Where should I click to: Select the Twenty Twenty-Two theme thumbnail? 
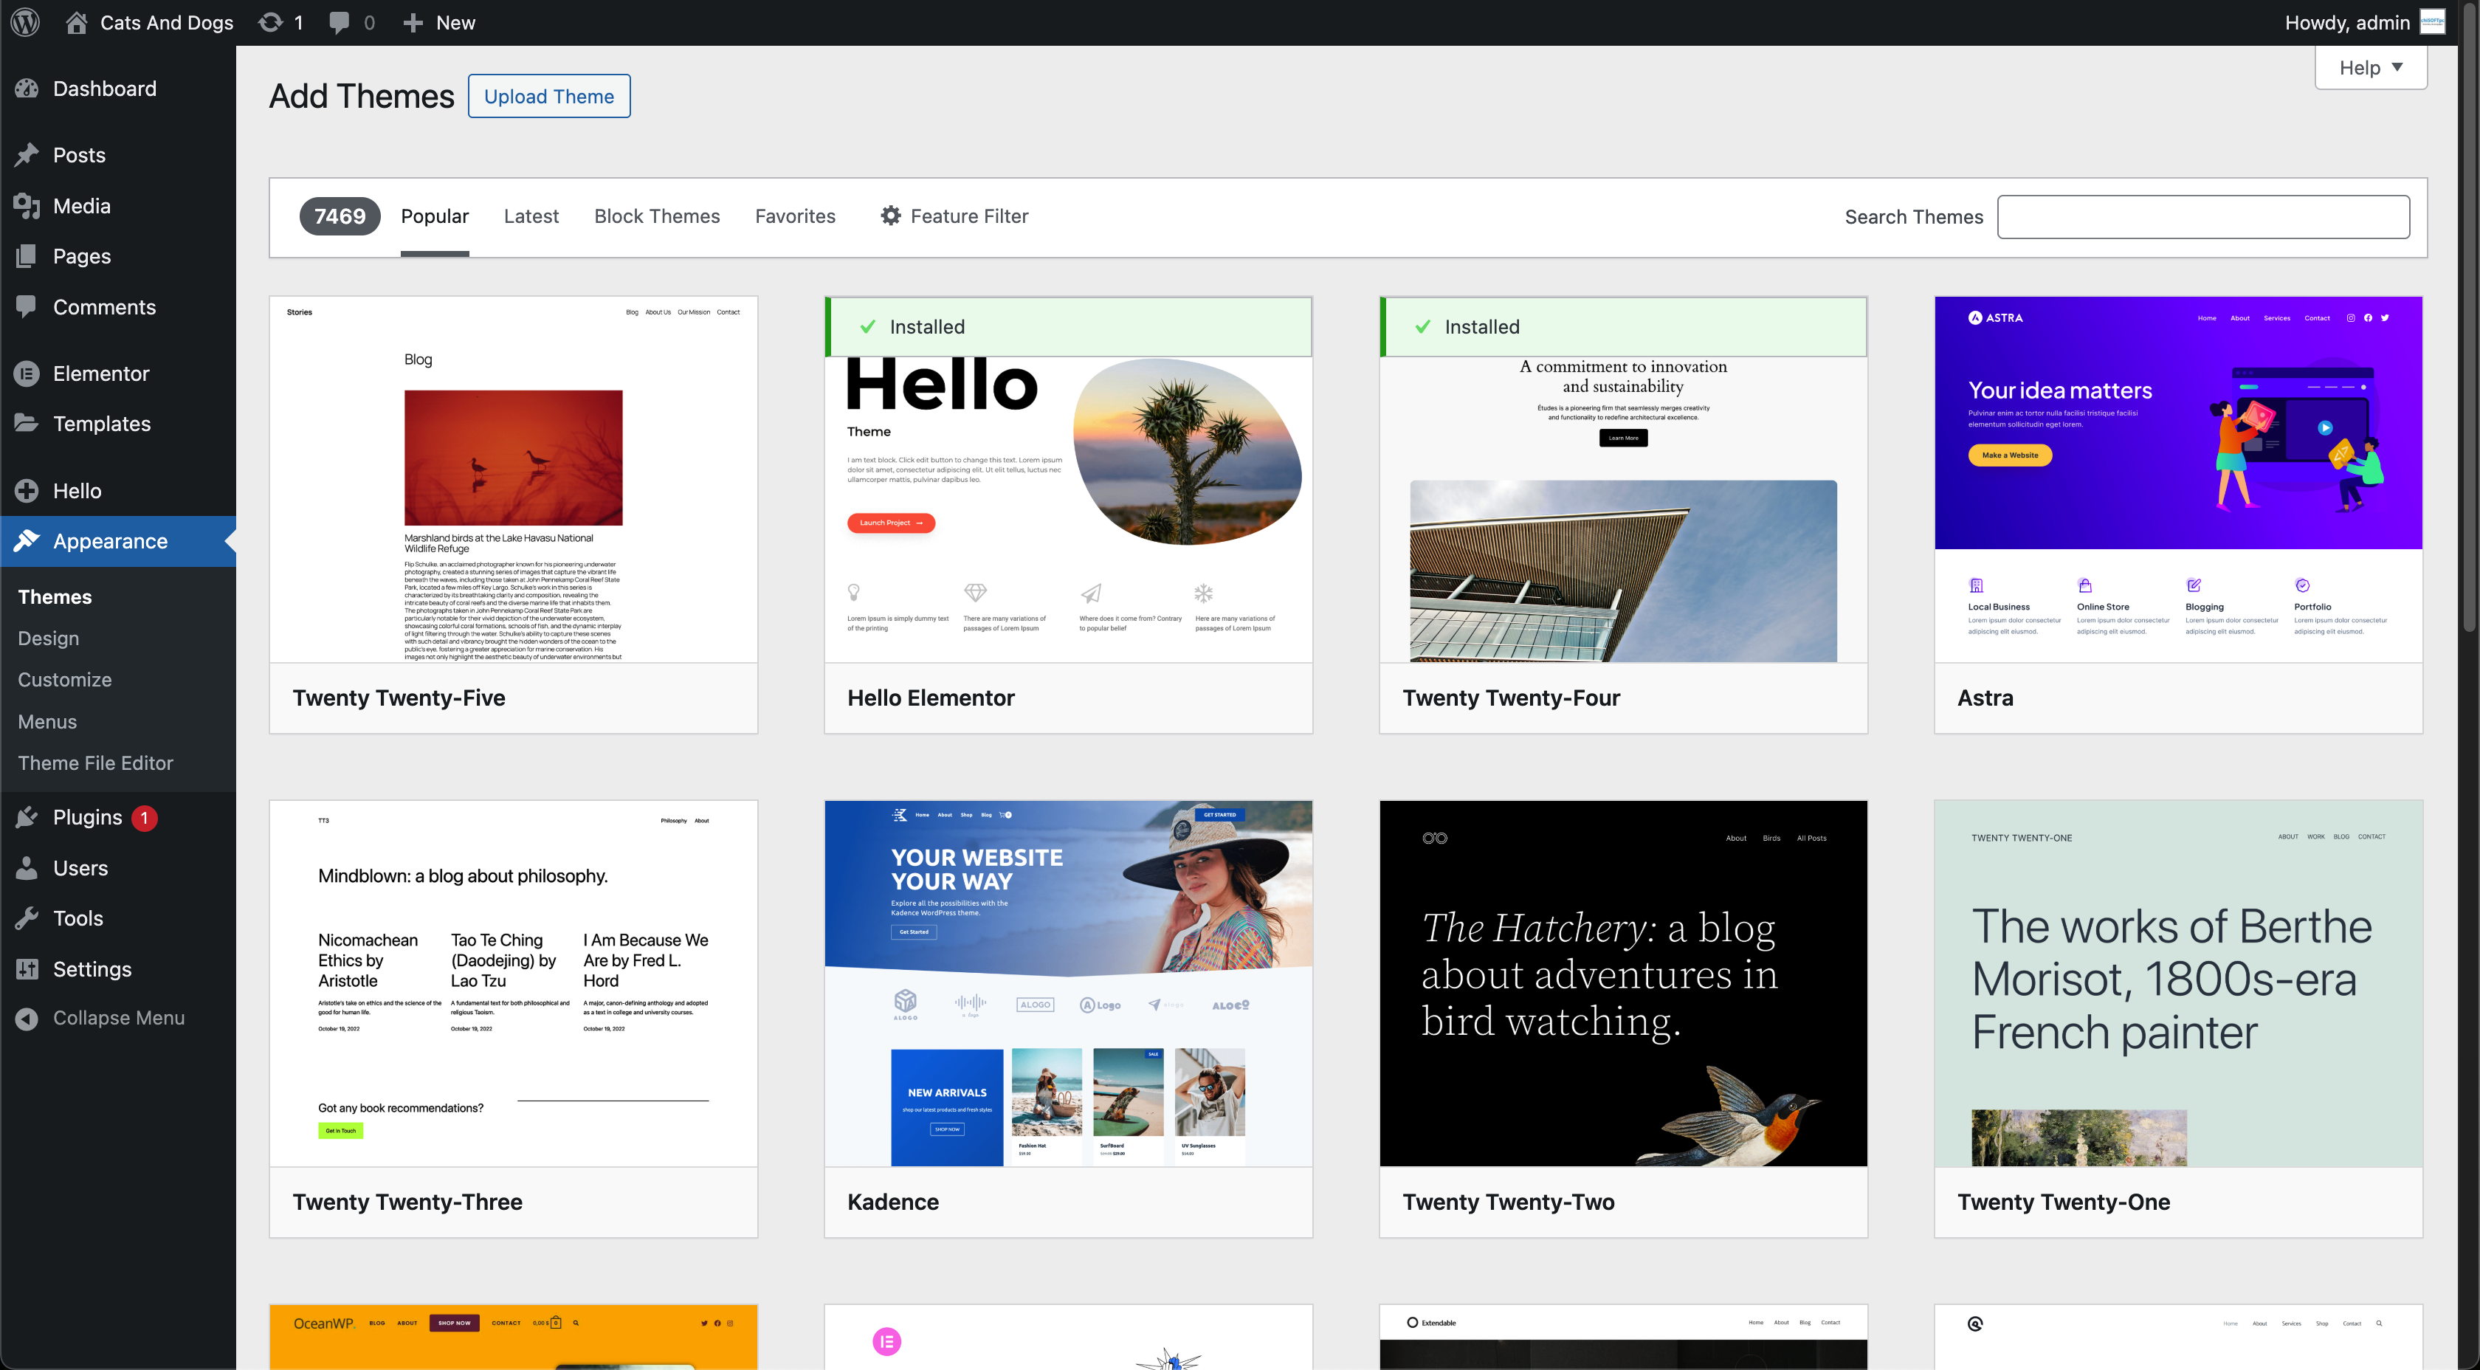pyautogui.click(x=1623, y=984)
